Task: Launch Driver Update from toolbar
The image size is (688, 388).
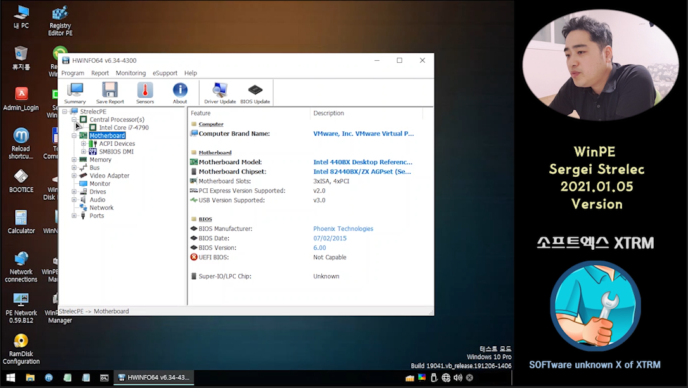Action: point(220,93)
